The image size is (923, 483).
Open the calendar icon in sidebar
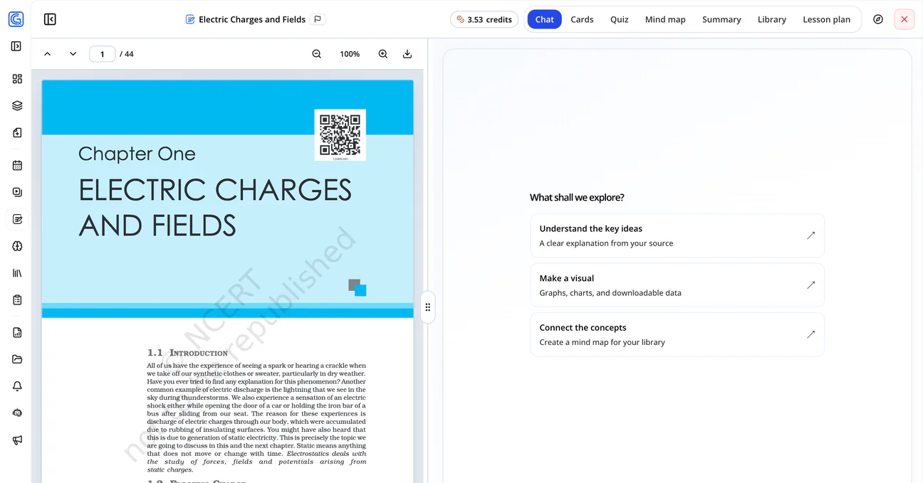17,165
